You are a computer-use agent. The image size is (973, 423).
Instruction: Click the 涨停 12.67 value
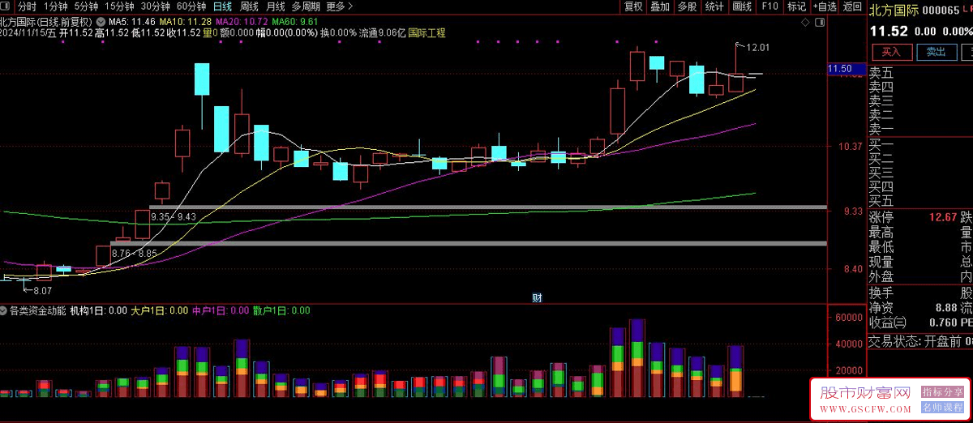tap(944, 217)
